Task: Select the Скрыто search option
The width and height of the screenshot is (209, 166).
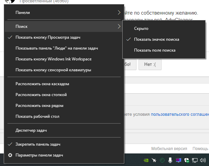Action: (x=164, y=29)
